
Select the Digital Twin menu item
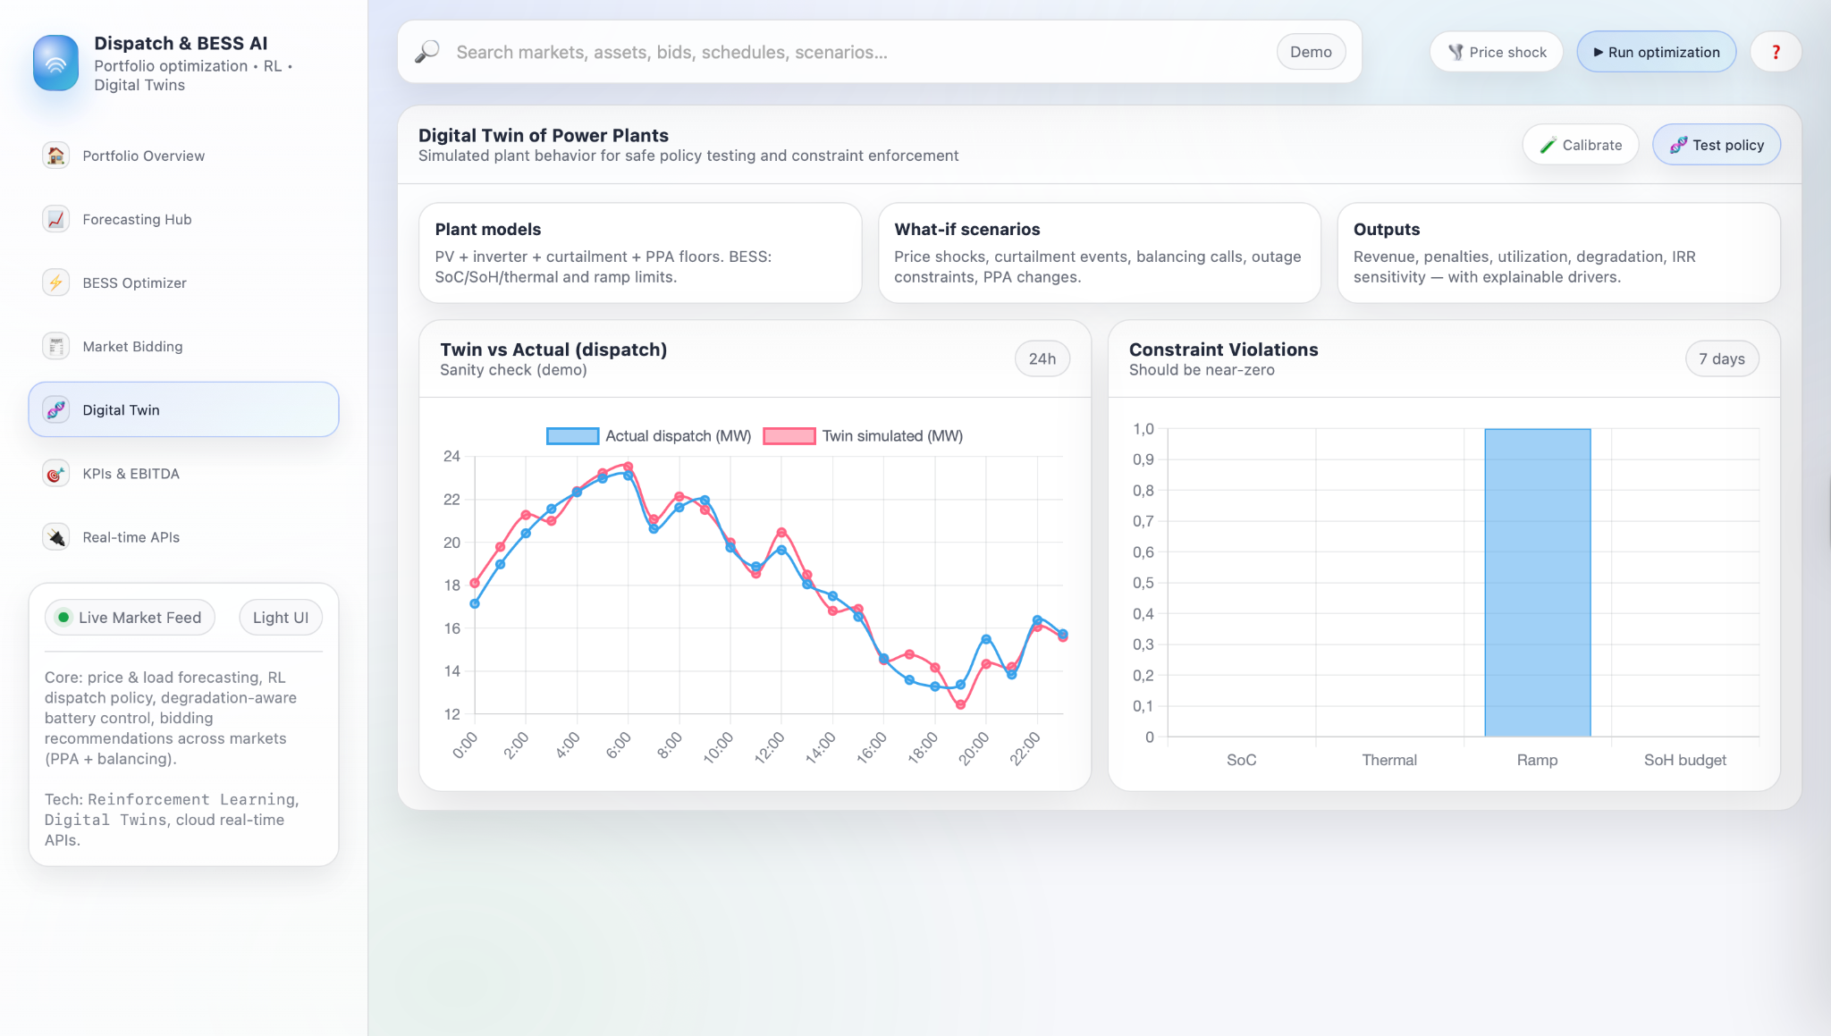tap(183, 409)
